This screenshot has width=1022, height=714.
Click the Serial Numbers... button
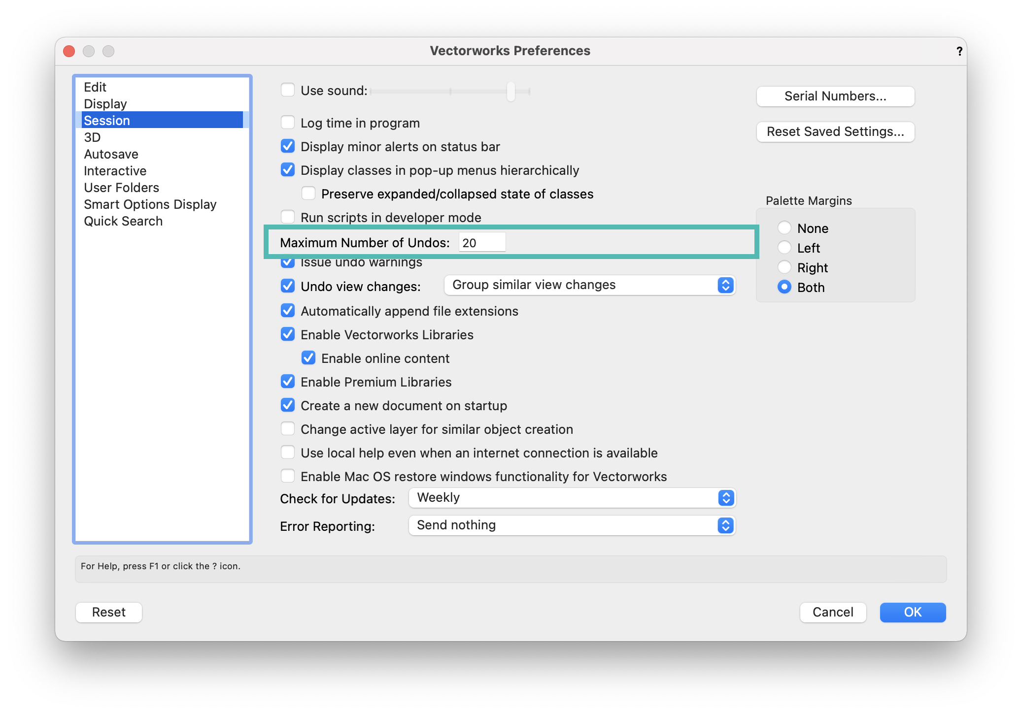point(835,96)
